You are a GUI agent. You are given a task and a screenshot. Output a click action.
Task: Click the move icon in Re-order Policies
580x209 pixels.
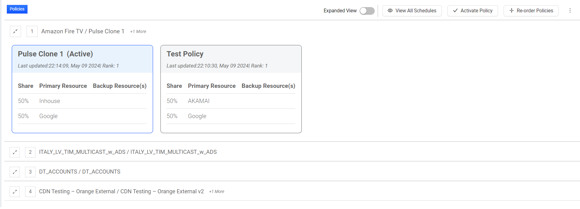511,10
